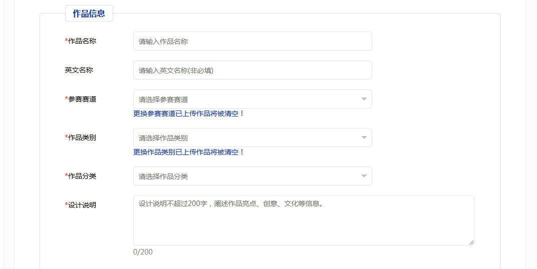Image resolution: width=537 pixels, height=269 pixels.
Task: Click the 参赛赛道 field label
Action: pos(82,99)
